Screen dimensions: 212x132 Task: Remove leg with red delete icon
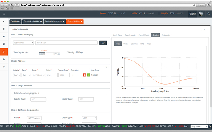pos(85,75)
